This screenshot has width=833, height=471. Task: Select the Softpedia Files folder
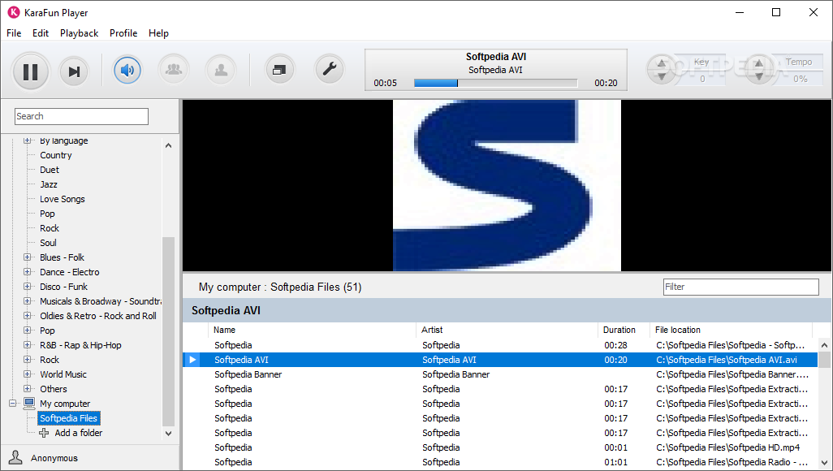point(68,418)
